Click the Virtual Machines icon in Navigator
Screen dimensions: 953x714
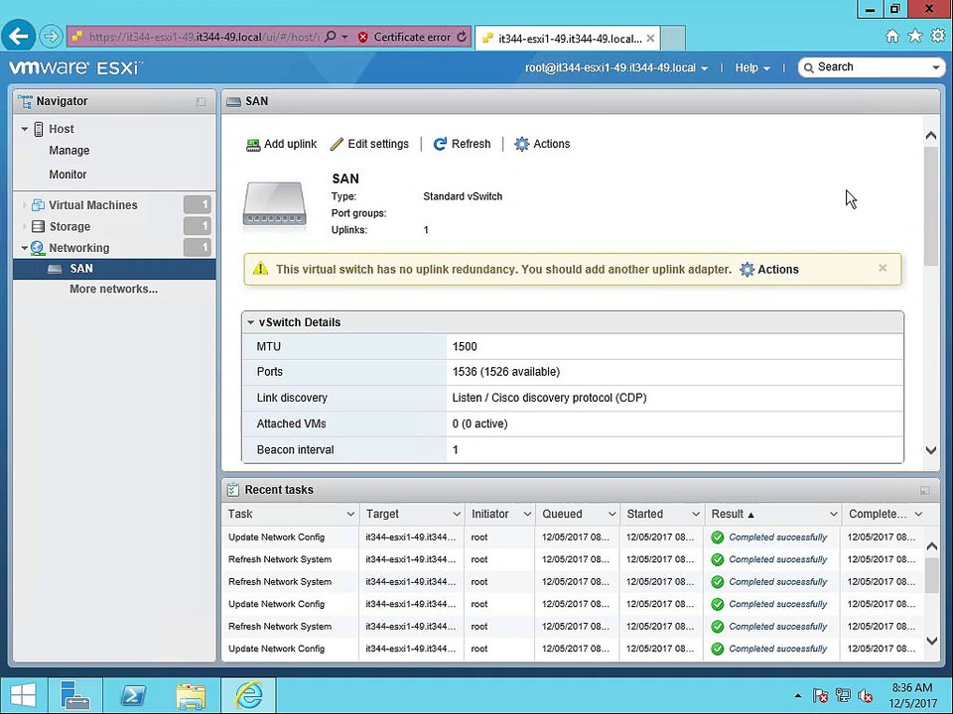tap(38, 205)
